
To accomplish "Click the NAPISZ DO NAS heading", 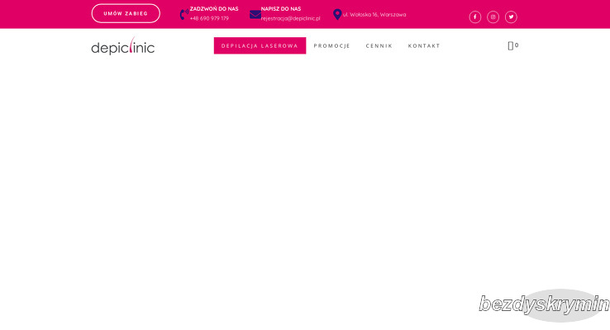I will pyautogui.click(x=281, y=8).
